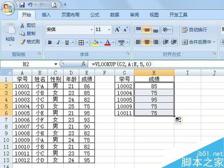
Task: Select cell containing 10006
Action: coord(22,120)
